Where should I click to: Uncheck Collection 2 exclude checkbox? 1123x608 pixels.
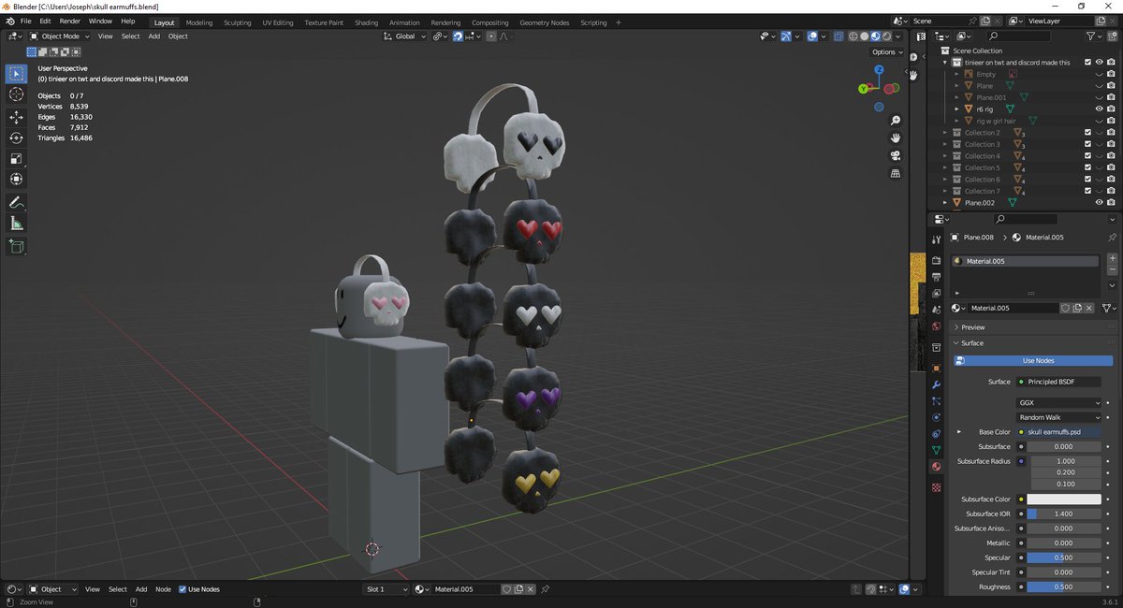(1087, 133)
